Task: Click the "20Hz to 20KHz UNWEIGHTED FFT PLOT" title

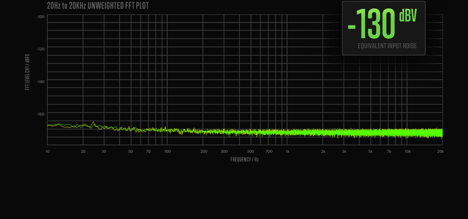Action: (x=98, y=6)
